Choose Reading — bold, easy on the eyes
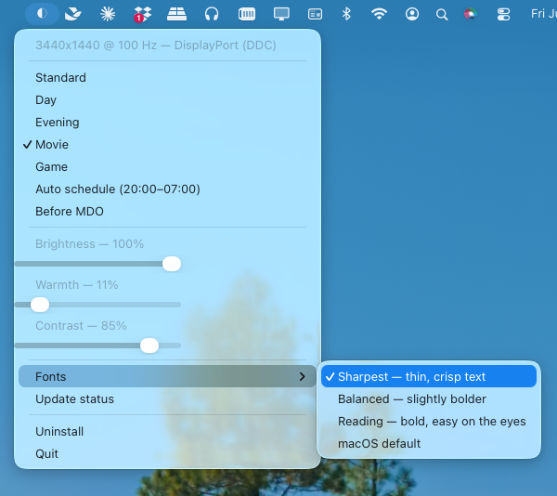This screenshot has height=496, width=557. point(429,422)
